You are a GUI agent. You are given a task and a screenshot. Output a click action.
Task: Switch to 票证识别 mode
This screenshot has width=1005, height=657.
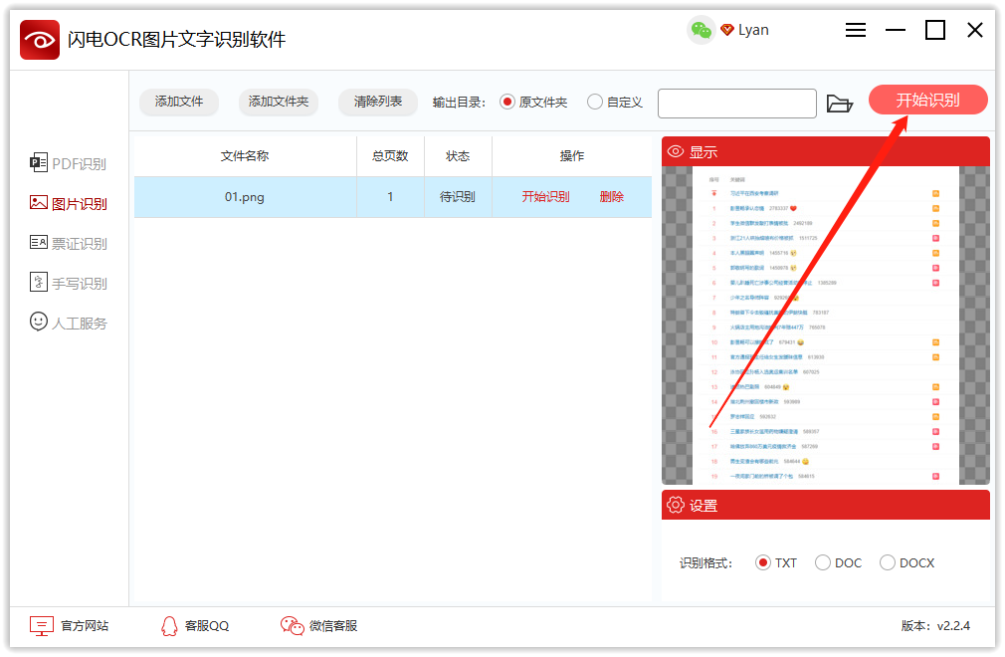[69, 243]
